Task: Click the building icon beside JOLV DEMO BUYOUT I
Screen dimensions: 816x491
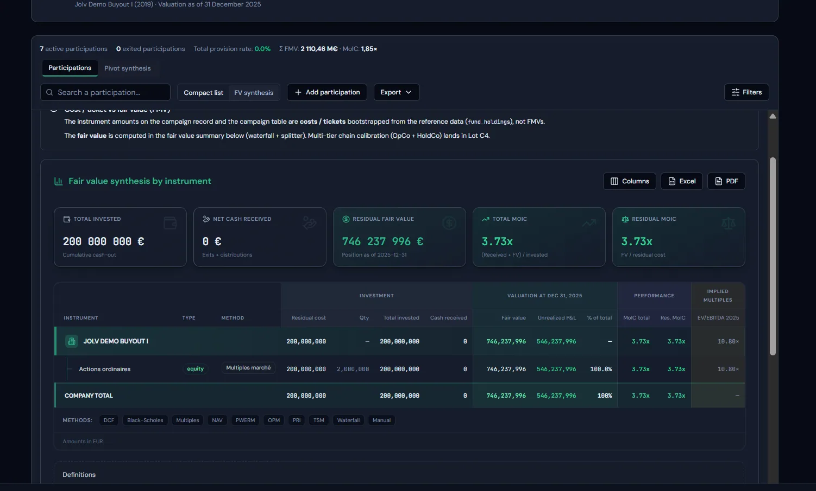Action: tap(72, 341)
